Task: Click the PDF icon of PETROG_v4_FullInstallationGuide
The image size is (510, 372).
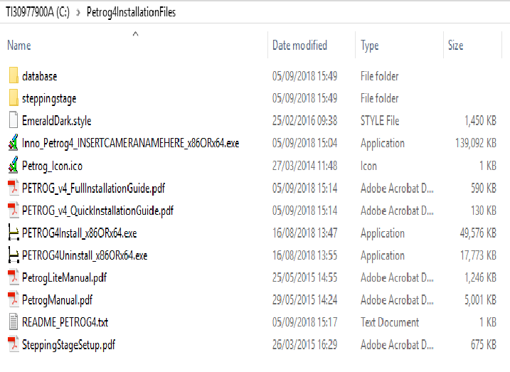Action: tap(14, 188)
